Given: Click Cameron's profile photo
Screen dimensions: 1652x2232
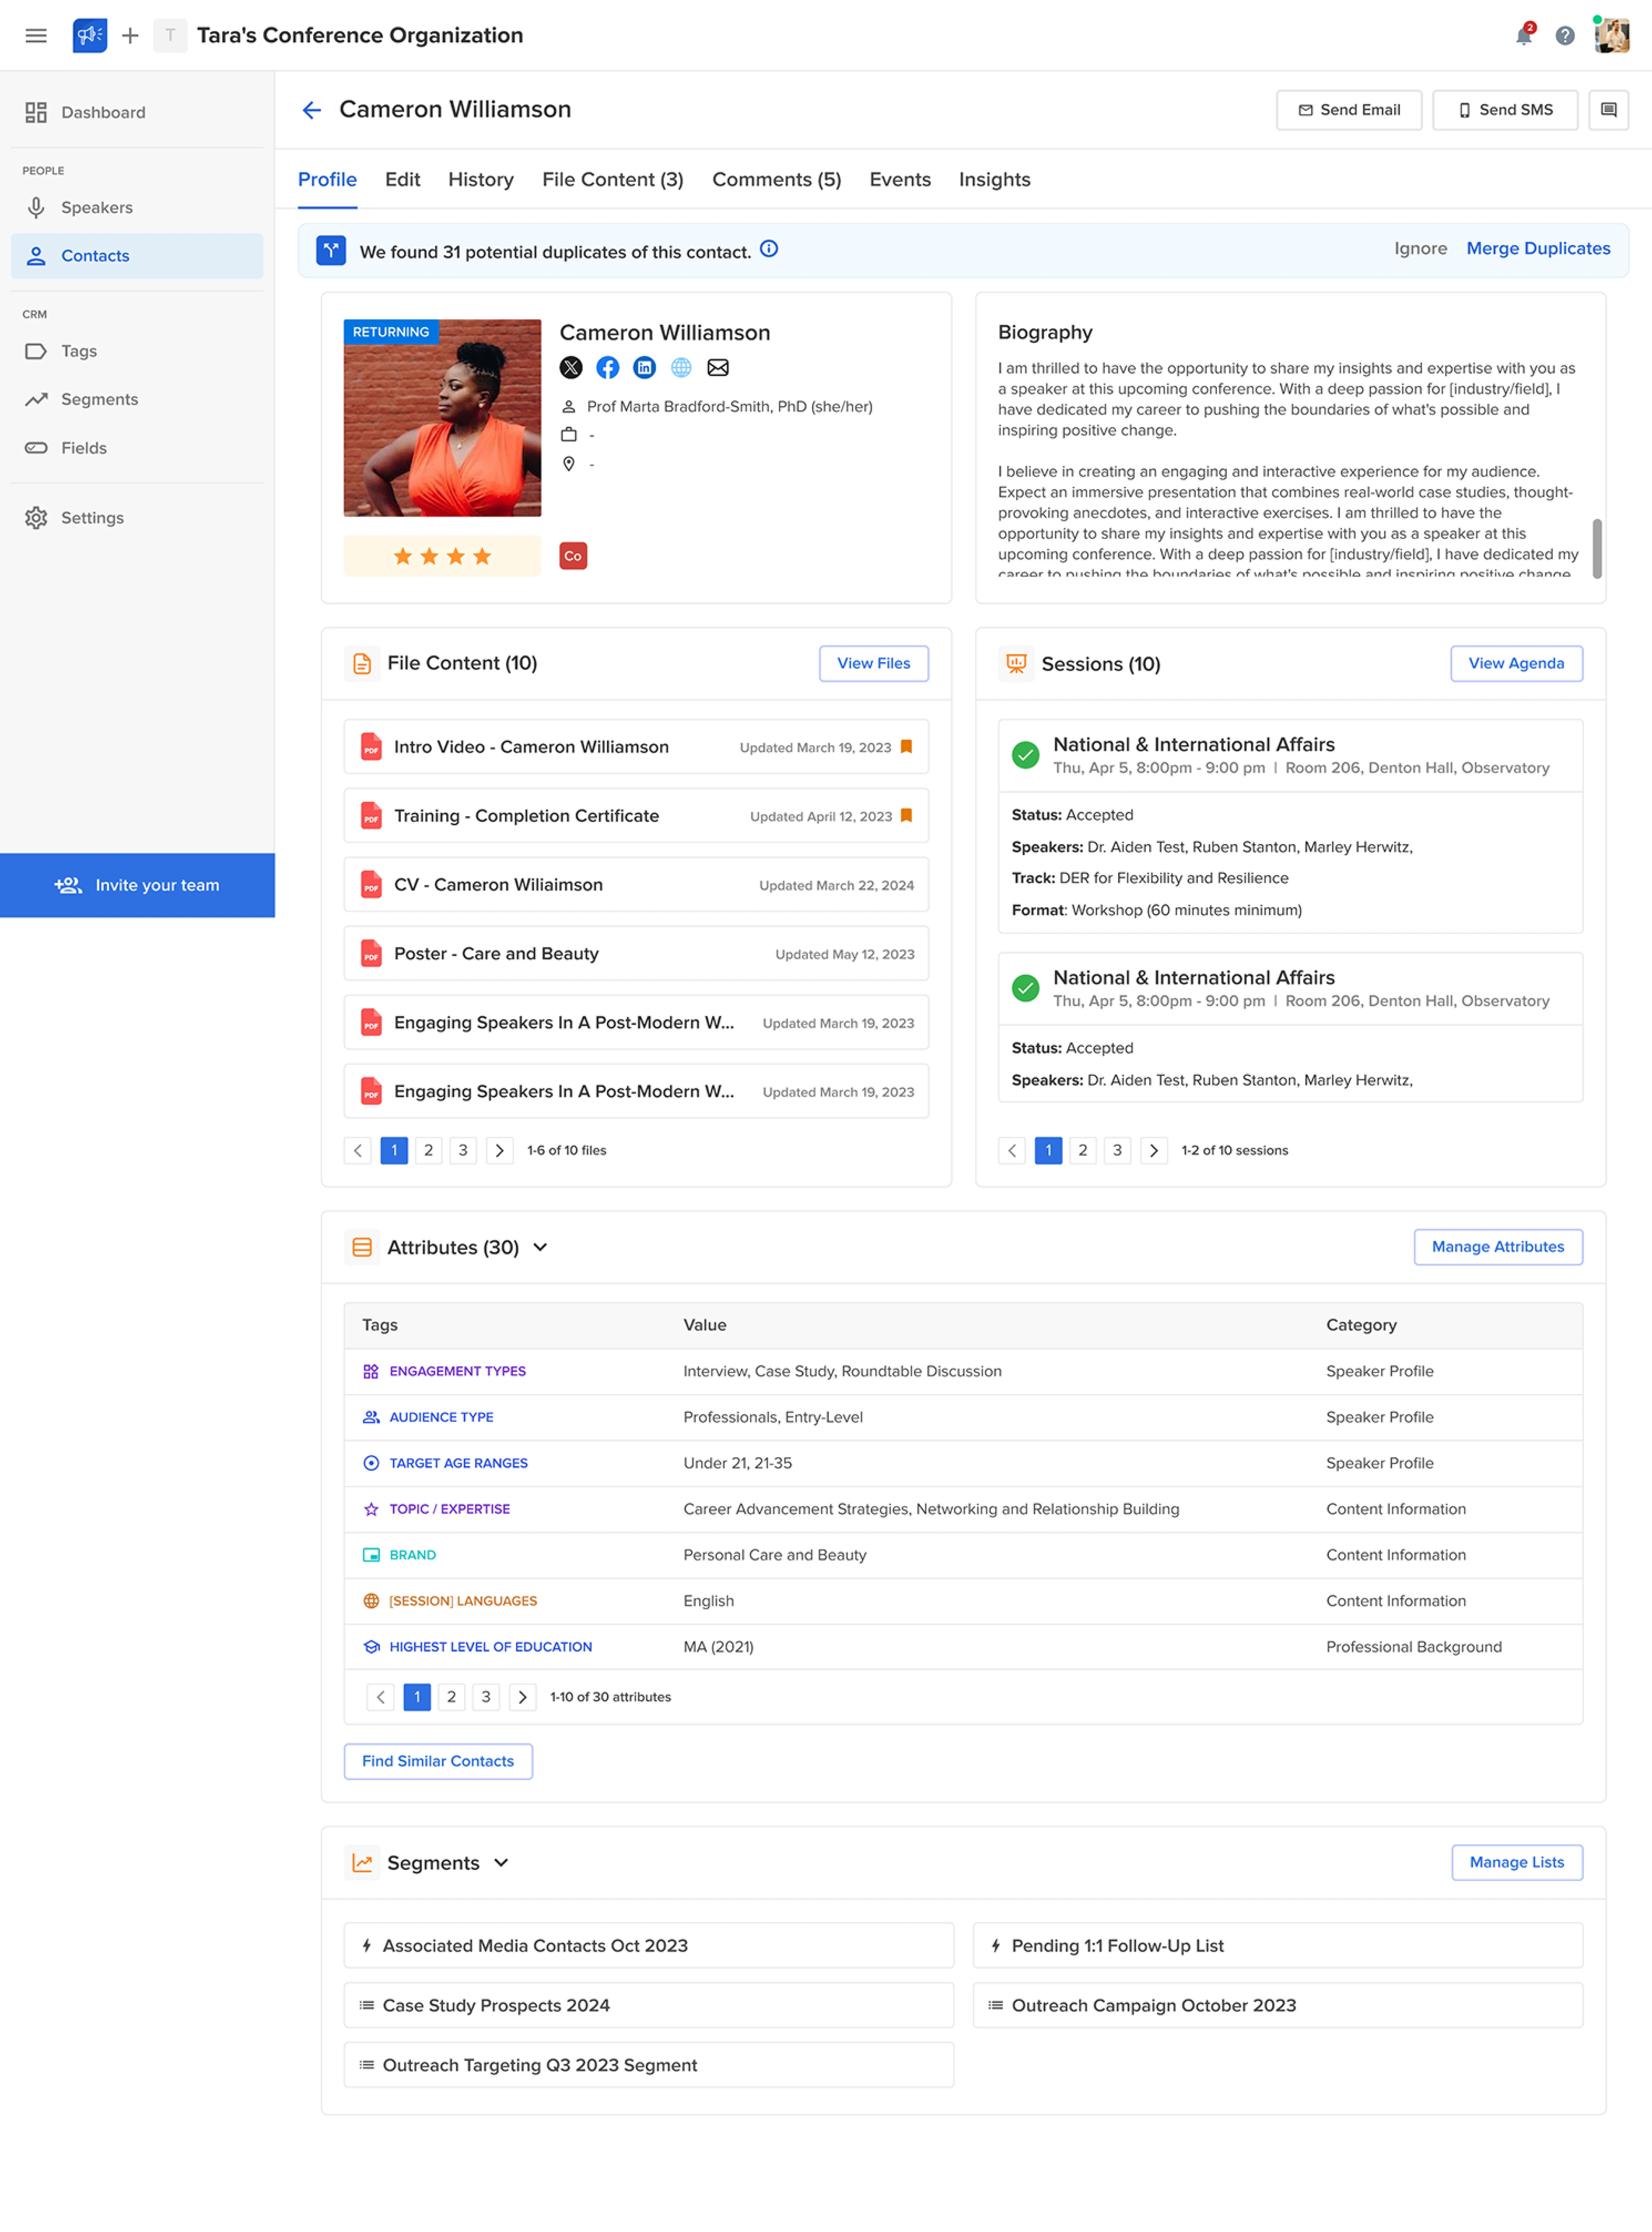Looking at the screenshot, I should click(442, 418).
